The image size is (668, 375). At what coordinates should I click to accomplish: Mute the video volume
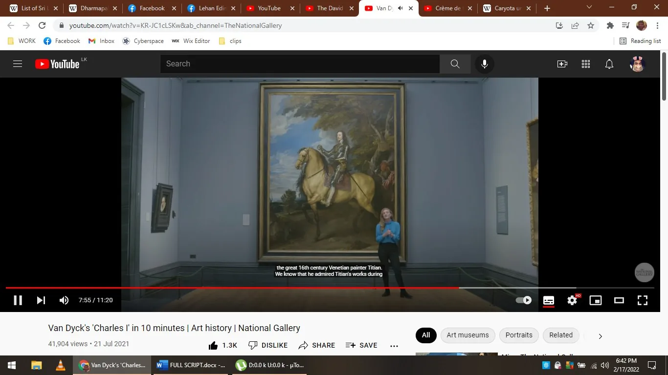64,300
